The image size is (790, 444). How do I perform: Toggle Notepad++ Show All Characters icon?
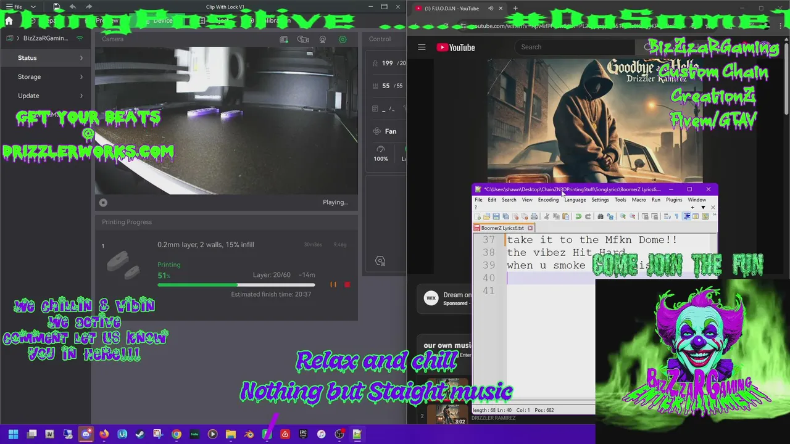677,216
